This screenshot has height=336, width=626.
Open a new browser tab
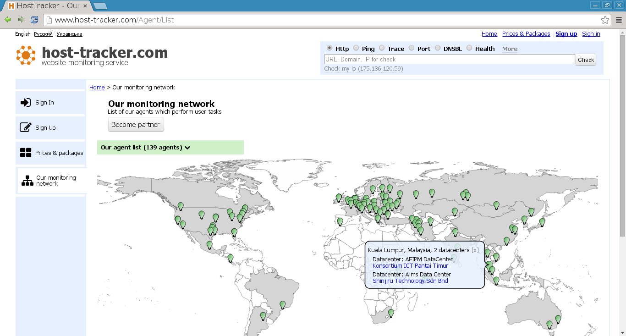(x=100, y=6)
